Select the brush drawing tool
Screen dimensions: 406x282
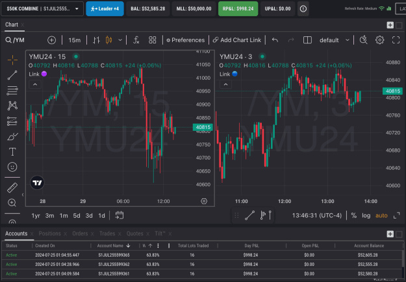point(12,136)
